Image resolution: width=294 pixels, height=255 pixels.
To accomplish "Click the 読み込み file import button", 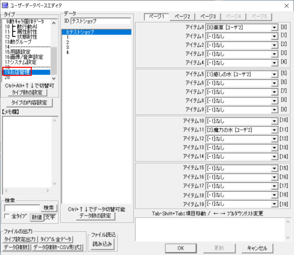I will 102,244.
